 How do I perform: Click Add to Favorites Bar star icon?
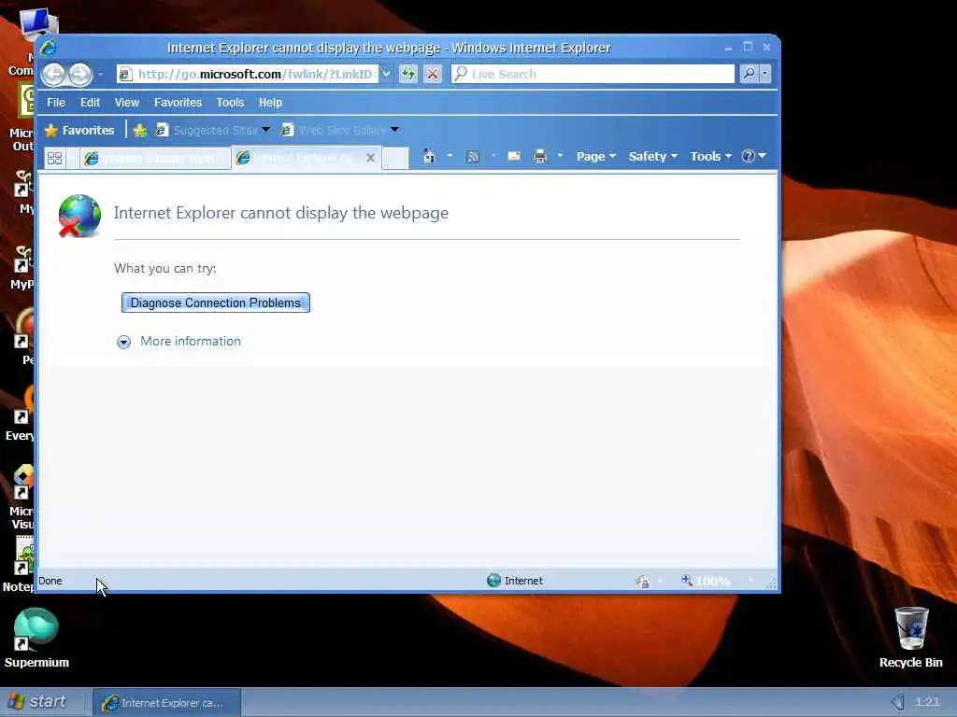point(140,130)
